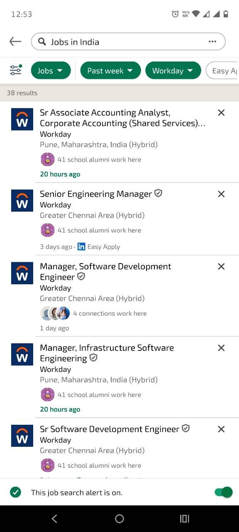Viewport: 239px width, 532px height.
Task: Dismiss the Manager, Infrastructure Software Engineering job
Action: point(221,348)
